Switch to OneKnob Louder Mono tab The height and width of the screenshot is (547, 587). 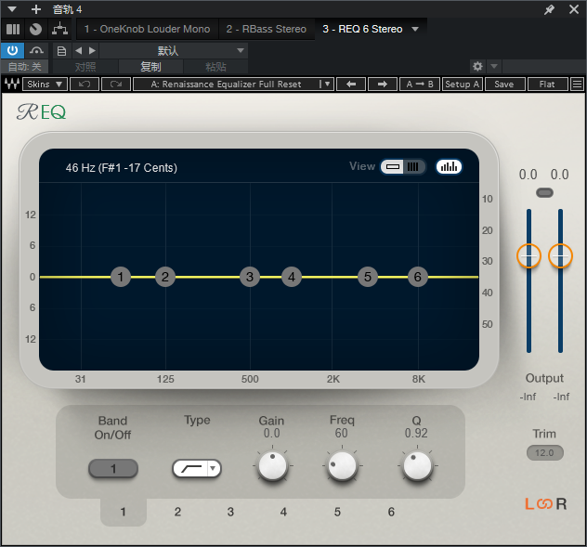point(147,29)
